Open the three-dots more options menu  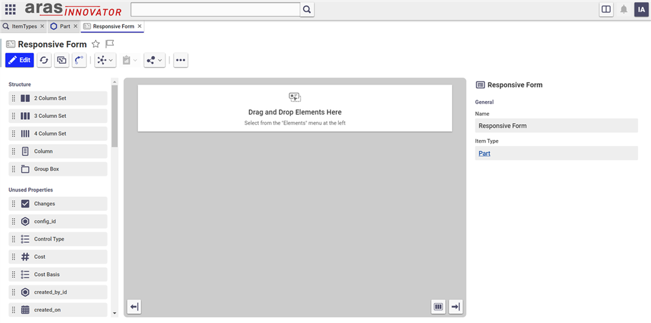click(x=181, y=60)
